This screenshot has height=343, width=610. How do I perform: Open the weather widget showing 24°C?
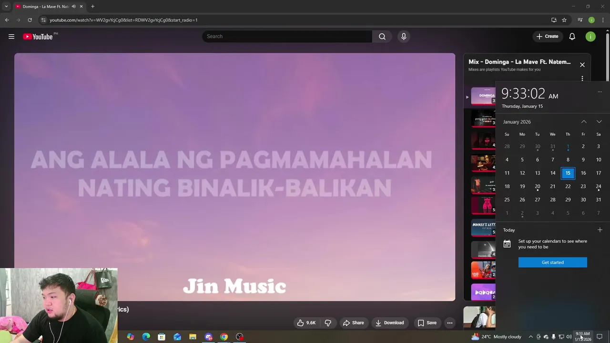[x=496, y=337]
